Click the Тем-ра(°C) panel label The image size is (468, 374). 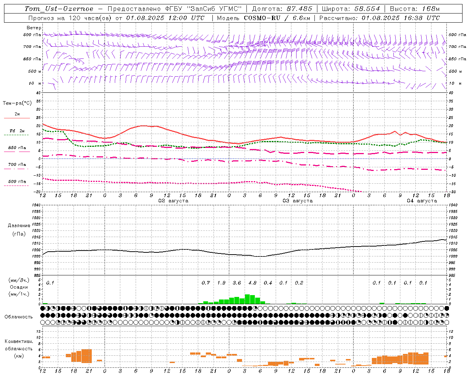pyautogui.click(x=18, y=103)
